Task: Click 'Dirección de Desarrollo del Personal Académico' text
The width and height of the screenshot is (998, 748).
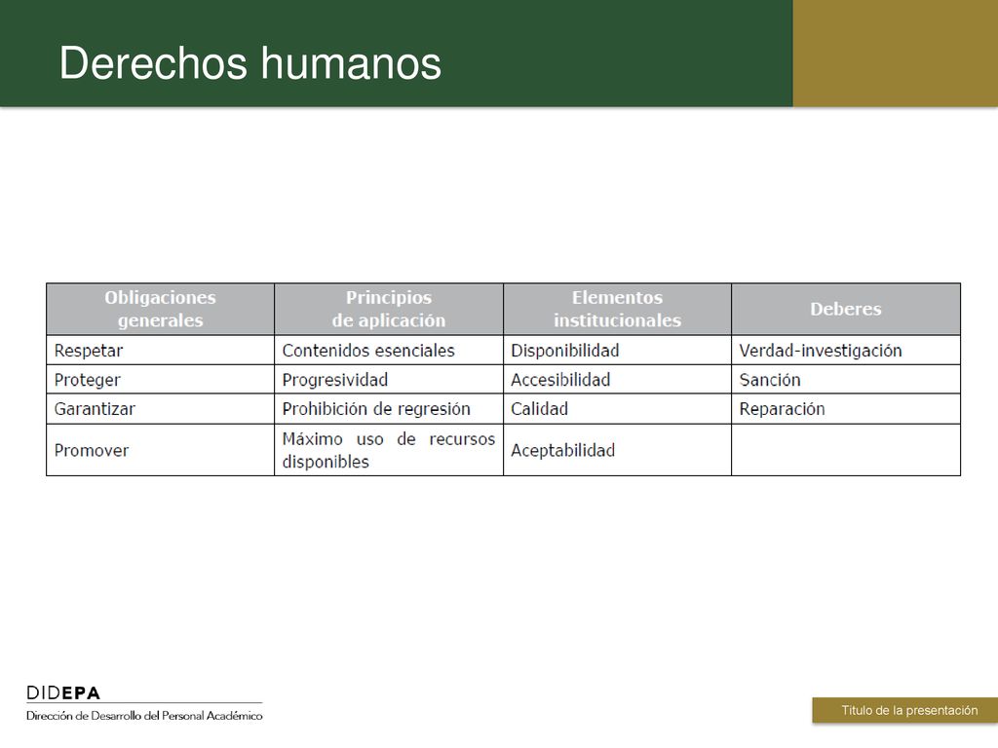Action: (x=144, y=716)
